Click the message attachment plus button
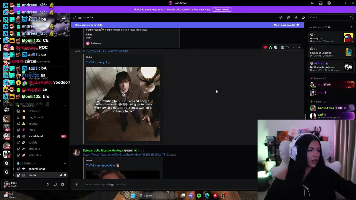Viewport: 356px width, 200px height. click(76, 184)
